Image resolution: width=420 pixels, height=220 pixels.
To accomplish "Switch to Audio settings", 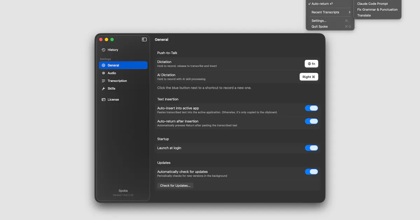I will click(x=123, y=73).
